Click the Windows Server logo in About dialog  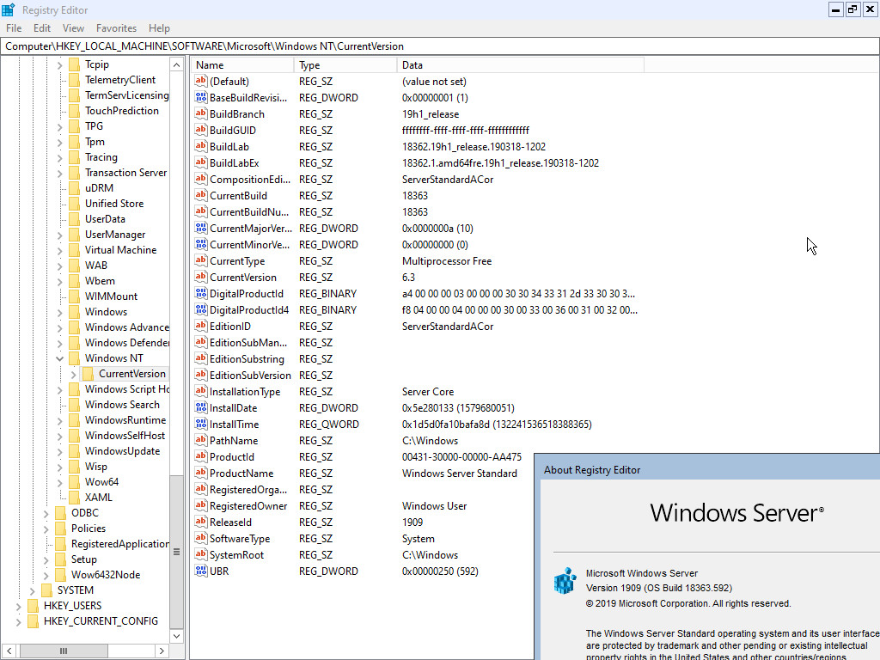pyautogui.click(x=736, y=513)
